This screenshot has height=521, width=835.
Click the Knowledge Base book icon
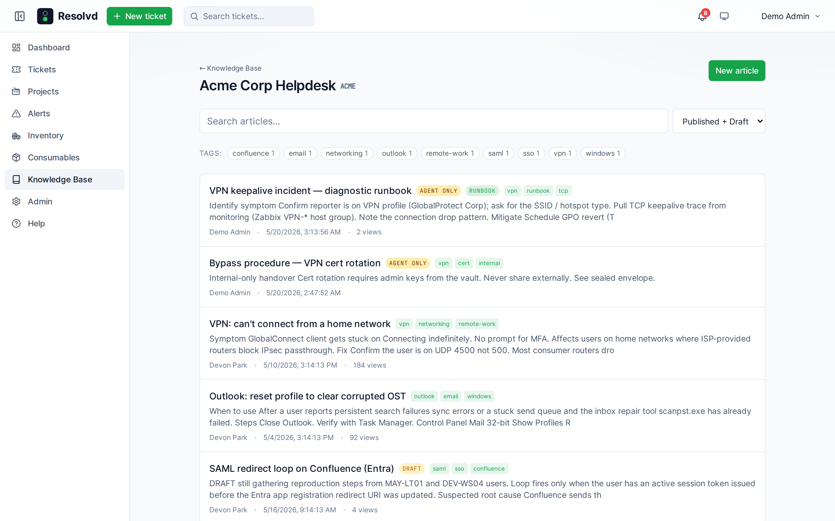(x=16, y=179)
